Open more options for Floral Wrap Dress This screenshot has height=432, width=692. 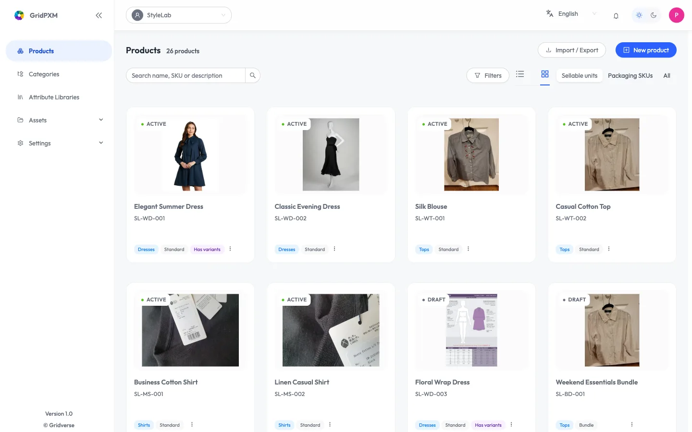[x=511, y=424]
